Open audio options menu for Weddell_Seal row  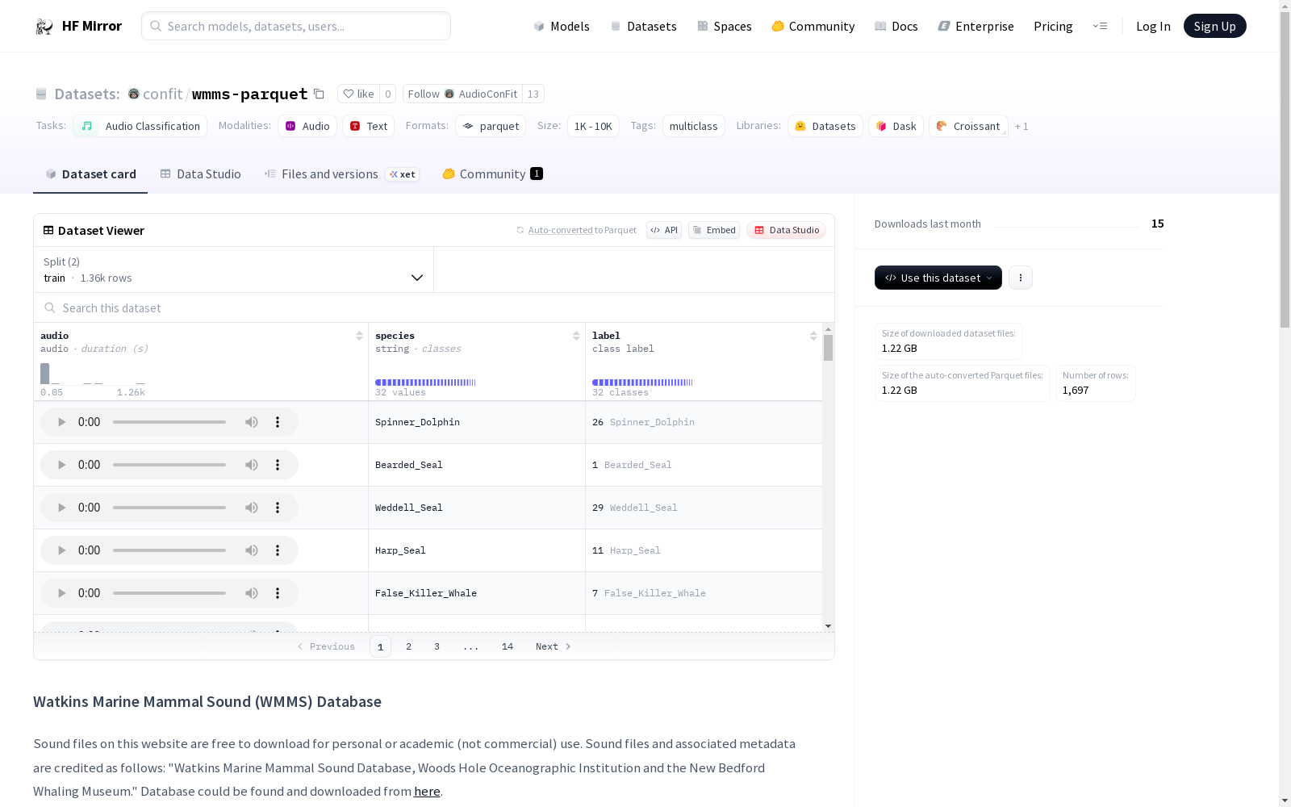(x=278, y=508)
